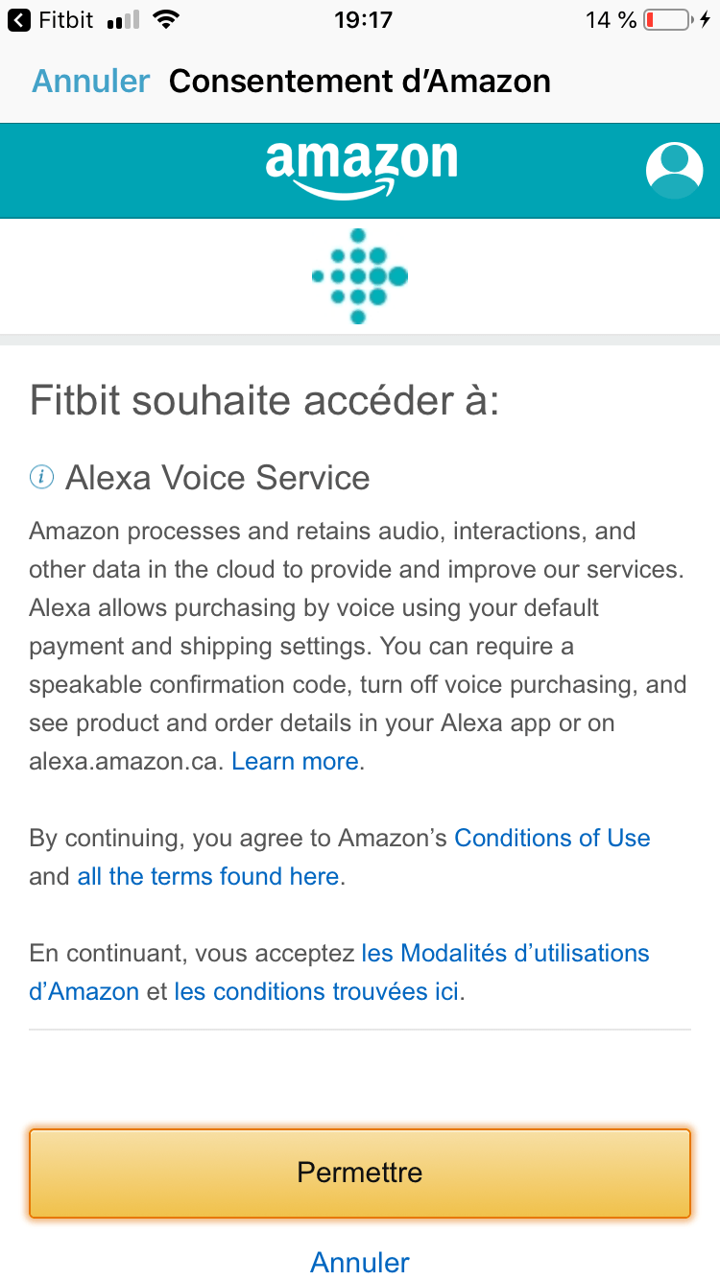This screenshot has height=1280, width=720.
Task: Open "les conditions trouvées ici" link
Action: point(317,991)
